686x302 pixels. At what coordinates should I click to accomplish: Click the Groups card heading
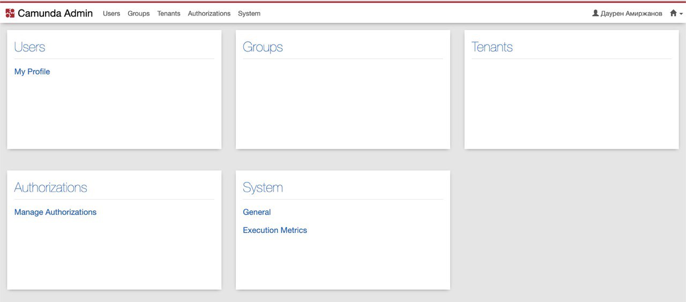pyautogui.click(x=263, y=47)
